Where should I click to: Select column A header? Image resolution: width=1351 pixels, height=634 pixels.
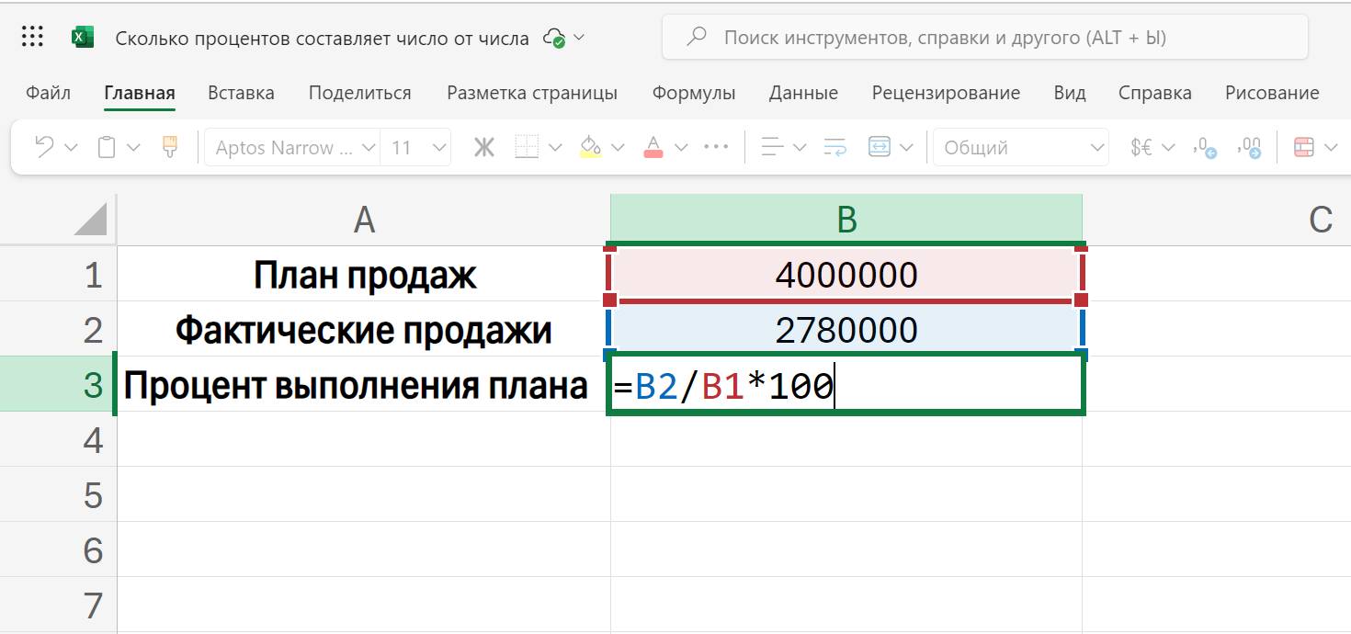pos(364,220)
